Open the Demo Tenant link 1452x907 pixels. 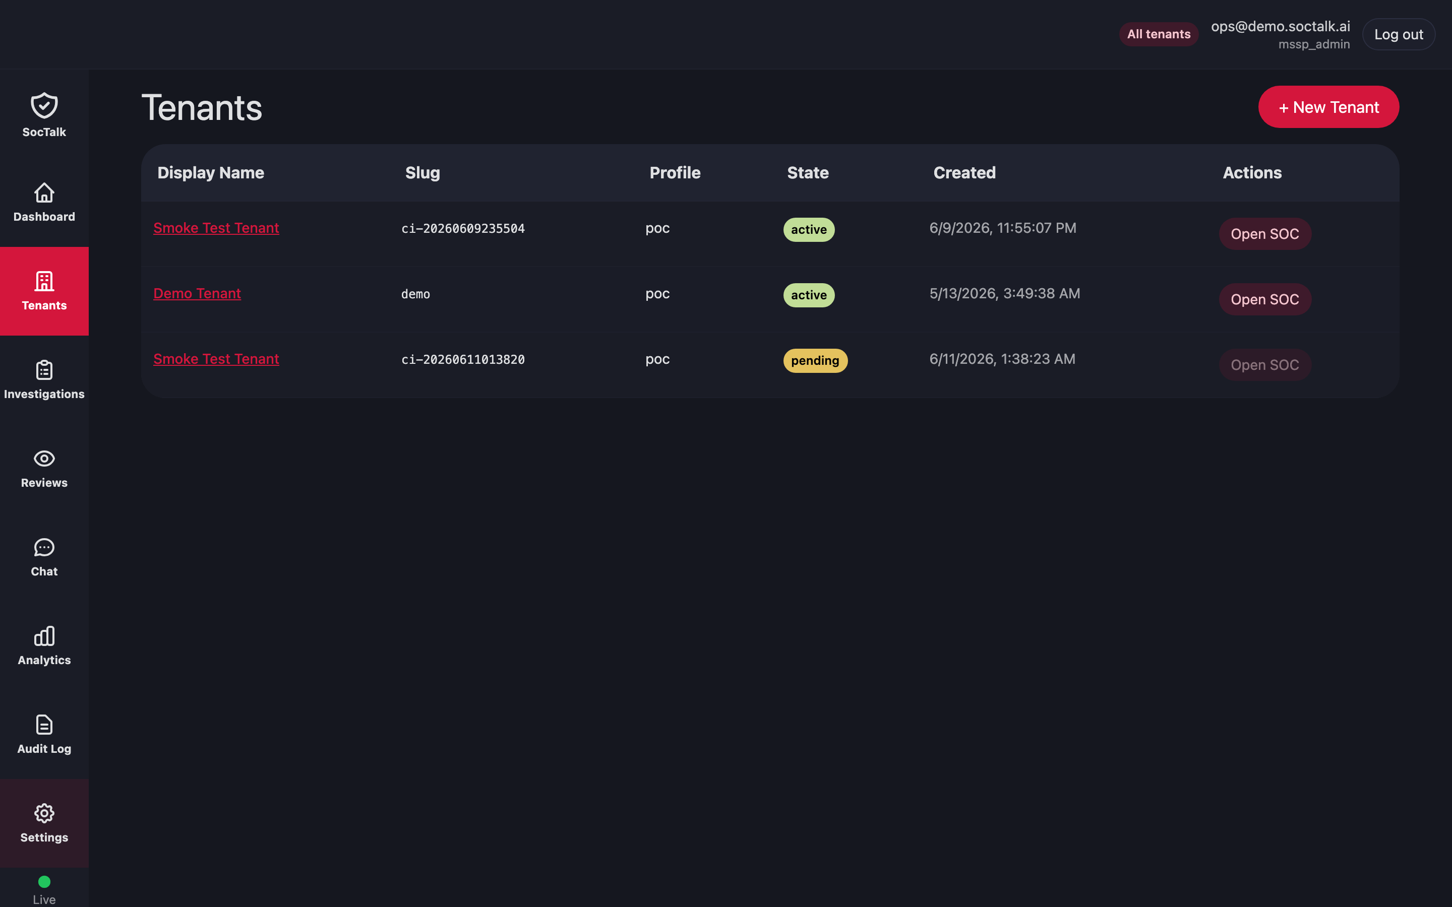tap(197, 293)
